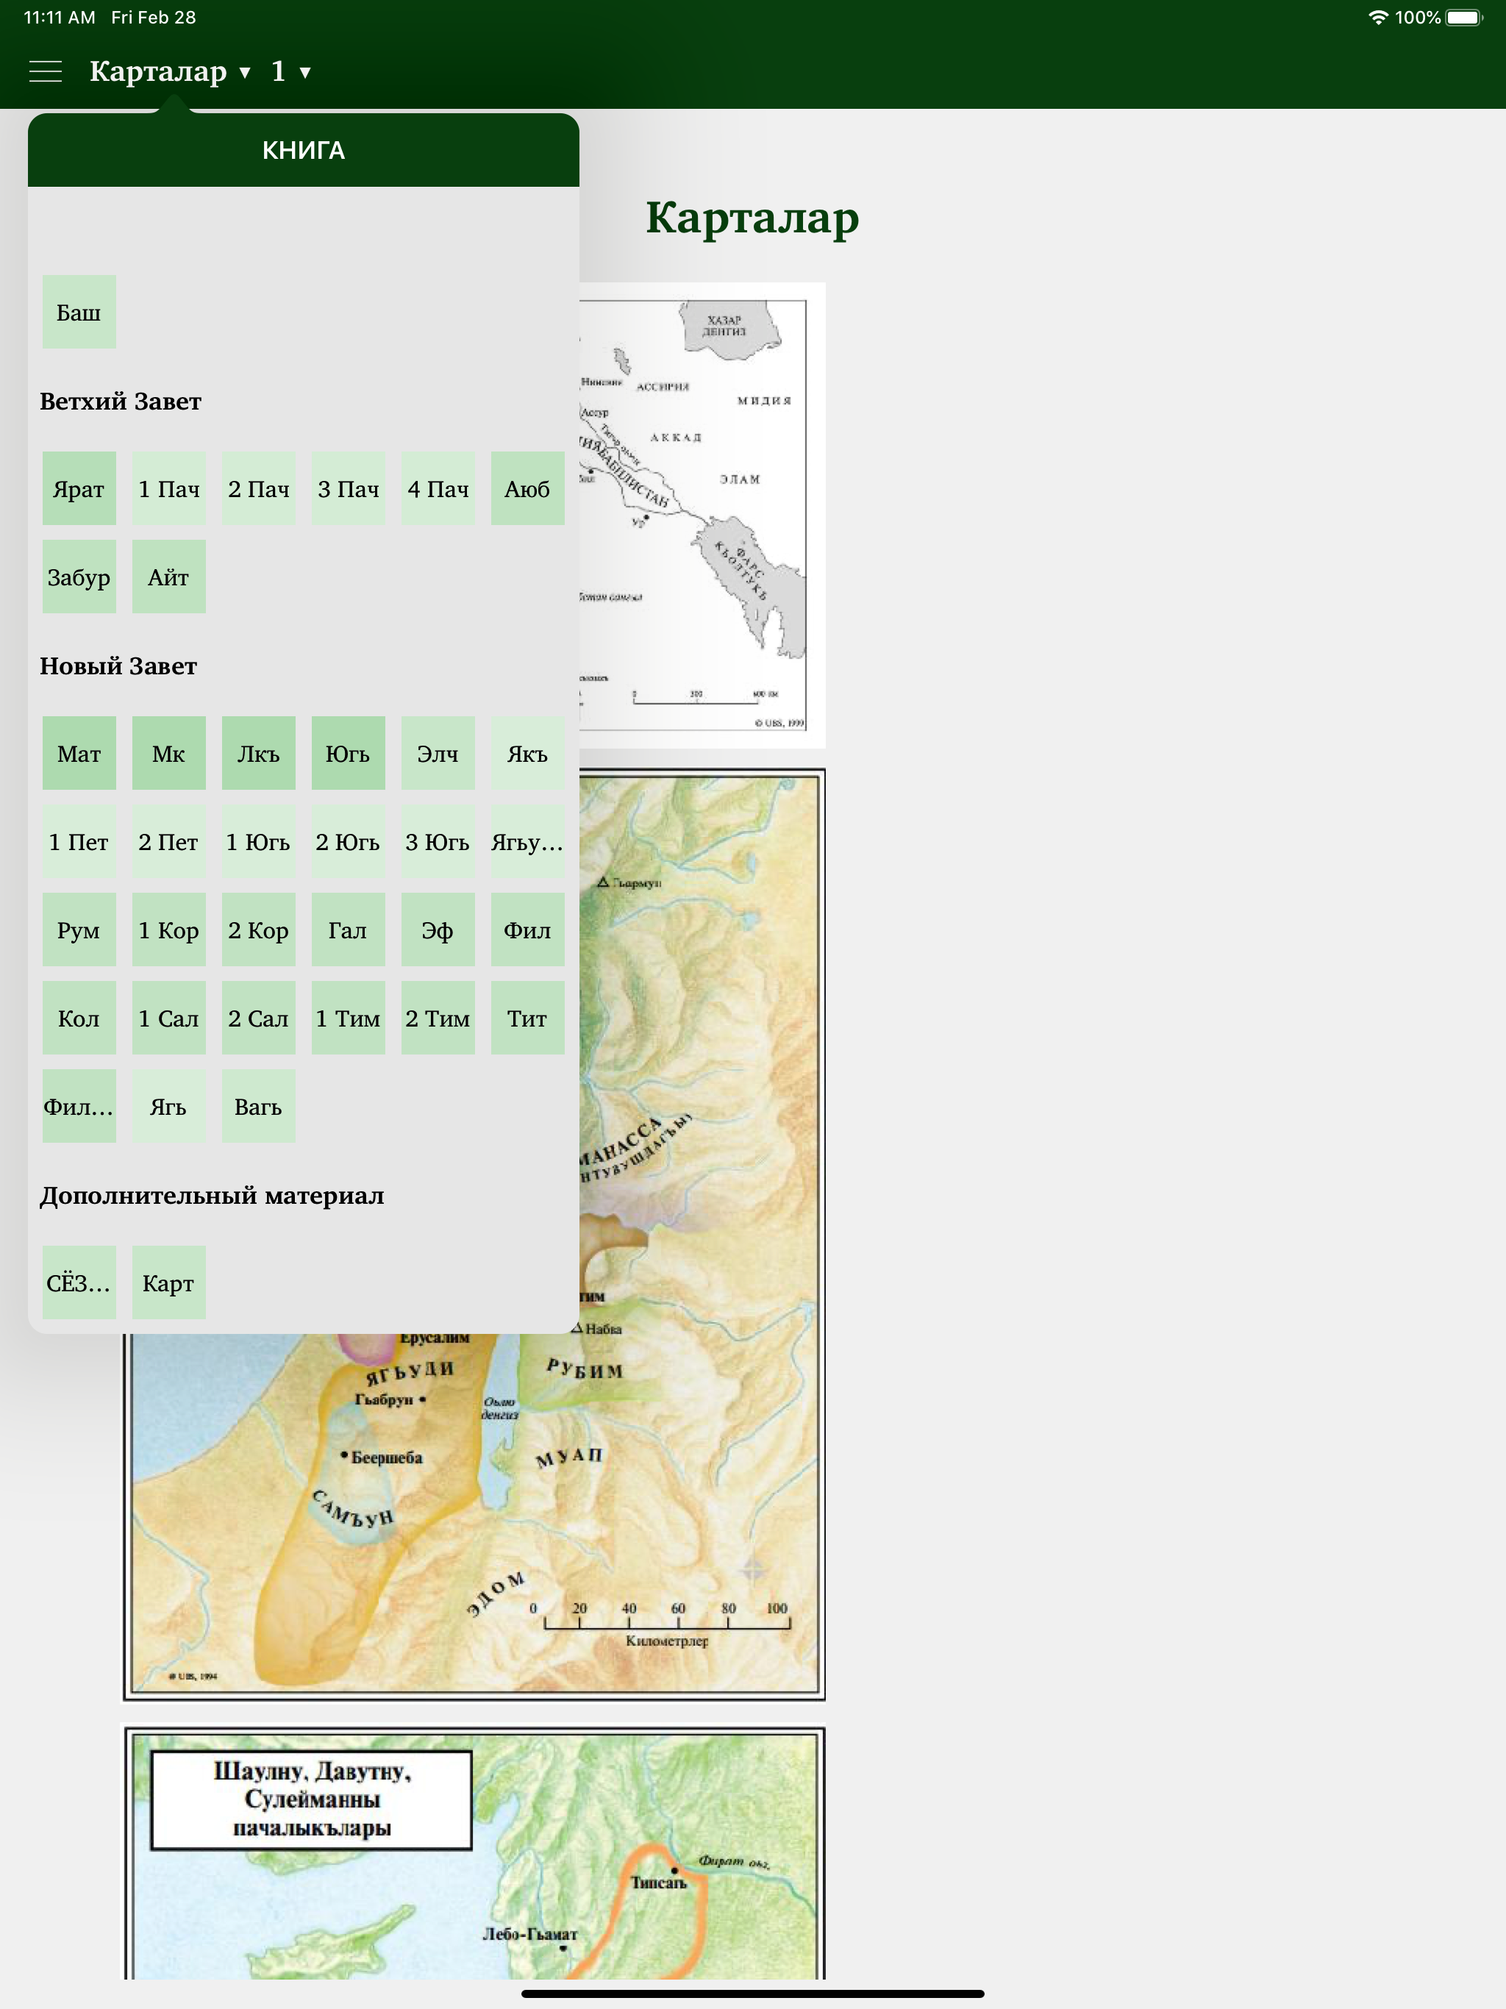The height and width of the screenshot is (2009, 1506).
Task: Tap the ХАЗАР ДЕНГИЗ black-and-white map
Action: [702, 515]
